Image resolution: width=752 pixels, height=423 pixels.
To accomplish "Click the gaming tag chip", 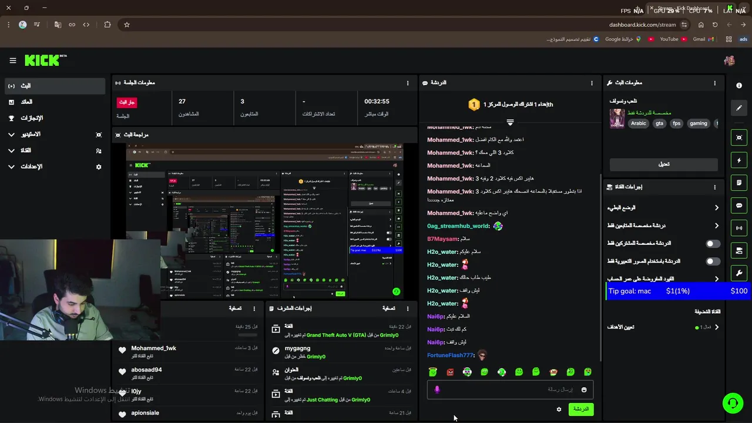I will point(699,123).
